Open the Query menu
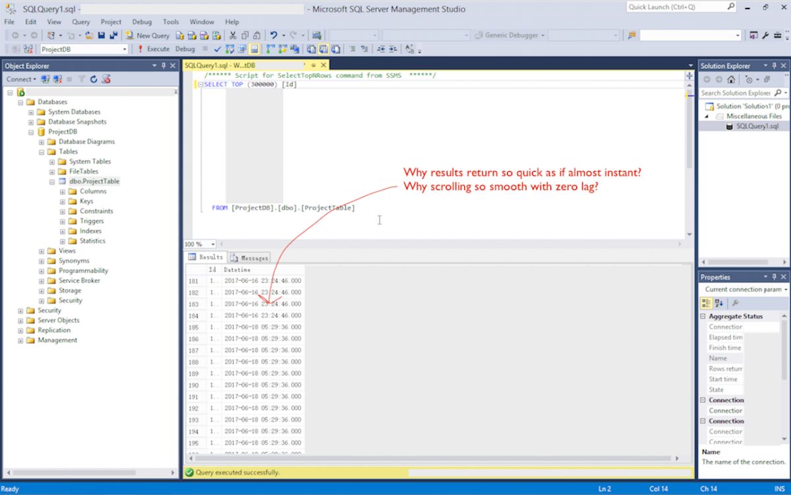This screenshot has width=791, height=495. tap(81, 22)
